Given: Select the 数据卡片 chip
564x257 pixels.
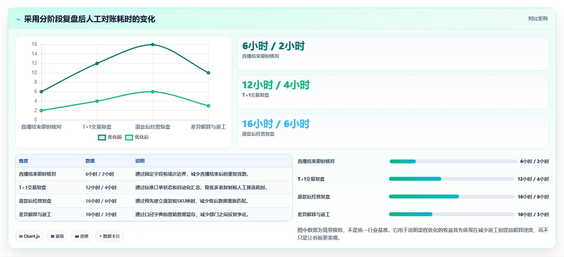Looking at the screenshot, I should pos(110,236).
